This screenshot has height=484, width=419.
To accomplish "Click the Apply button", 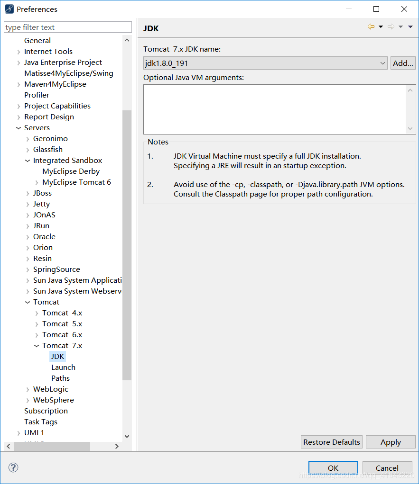I will point(391,442).
